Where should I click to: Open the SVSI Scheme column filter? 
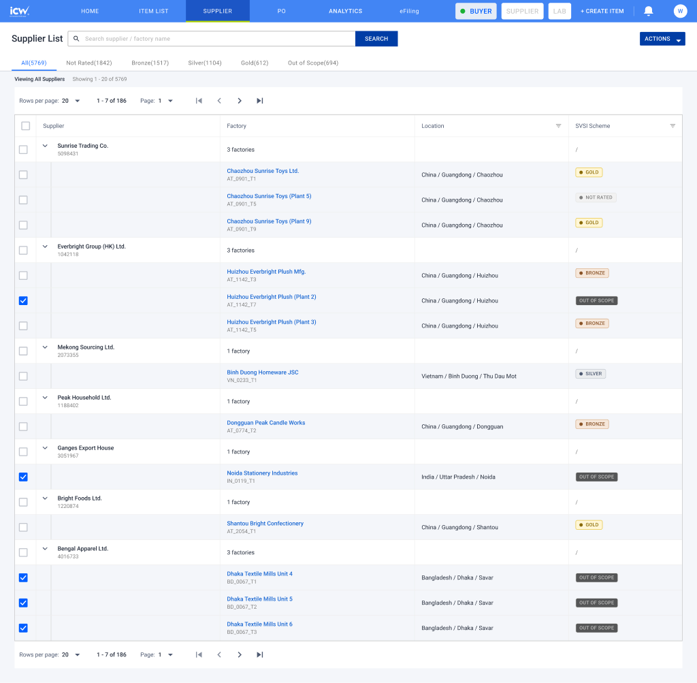[672, 126]
